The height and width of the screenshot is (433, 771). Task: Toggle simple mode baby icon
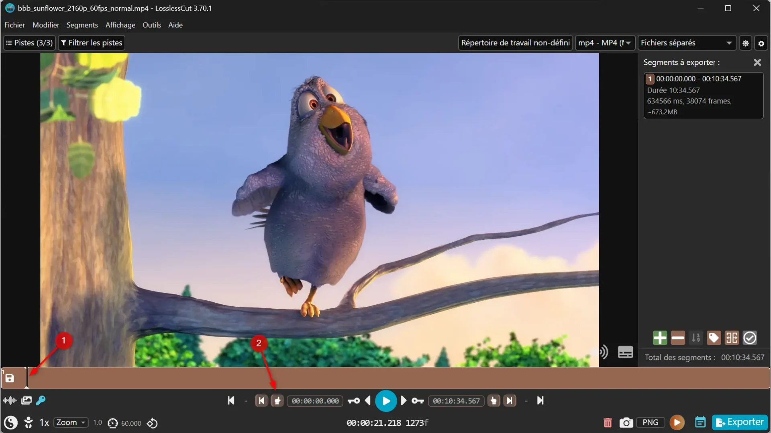29,423
